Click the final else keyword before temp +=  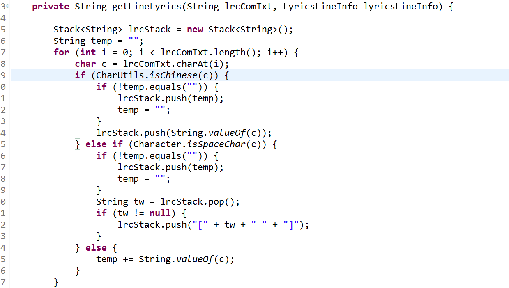click(96, 248)
